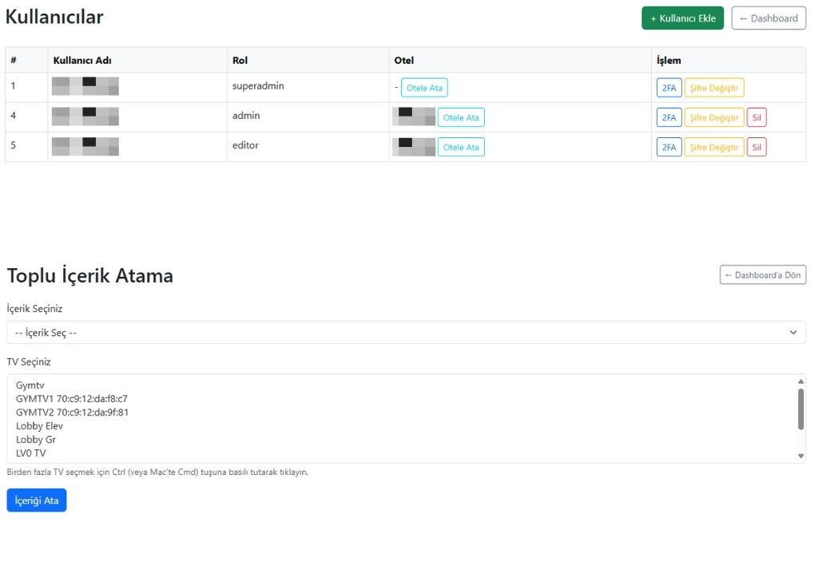Click Otele Ata for superadmin row
This screenshot has height=573, width=818.
424,88
